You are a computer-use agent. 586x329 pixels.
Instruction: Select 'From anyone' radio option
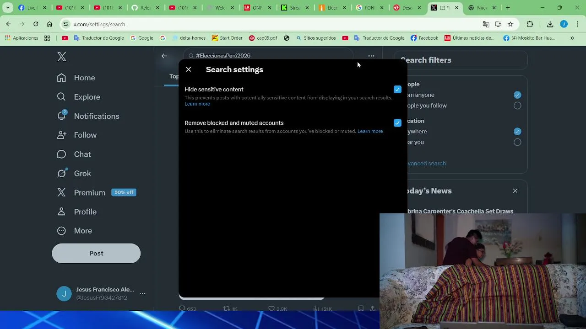tap(517, 95)
